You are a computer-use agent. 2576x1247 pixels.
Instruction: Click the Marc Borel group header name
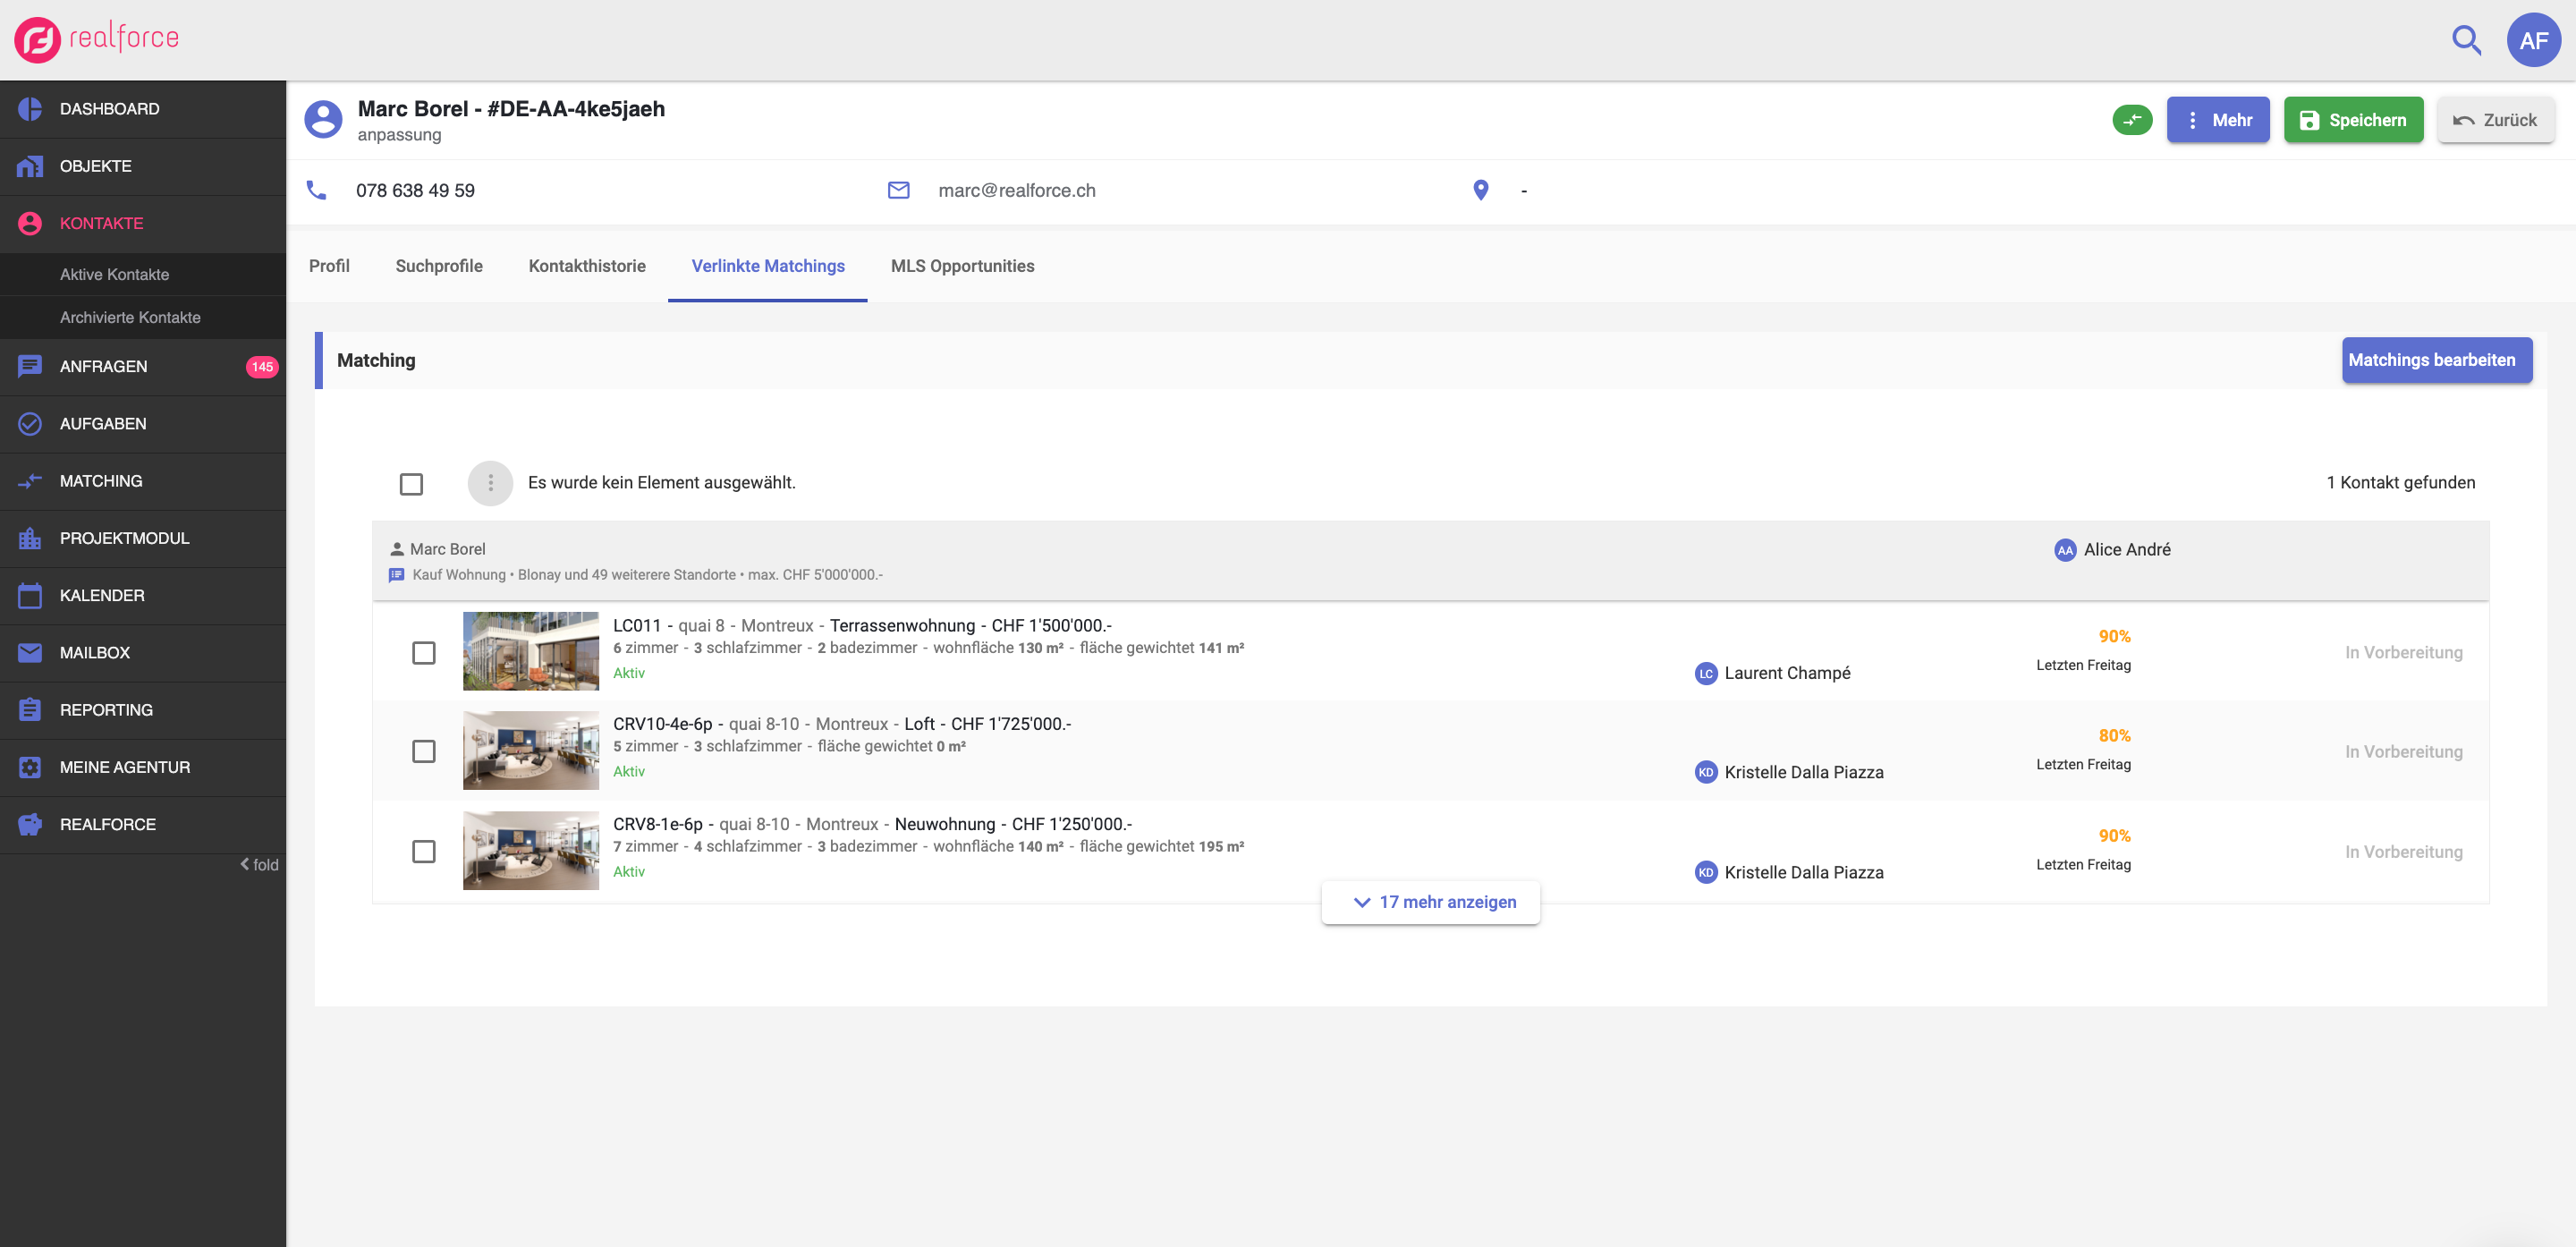point(447,549)
